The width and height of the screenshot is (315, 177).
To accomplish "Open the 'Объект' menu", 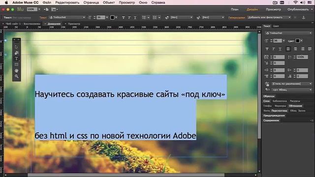I will [109, 2].
